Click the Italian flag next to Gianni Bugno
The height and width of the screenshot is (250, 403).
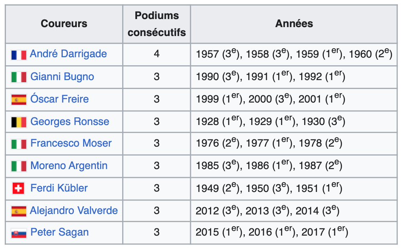pos(19,77)
